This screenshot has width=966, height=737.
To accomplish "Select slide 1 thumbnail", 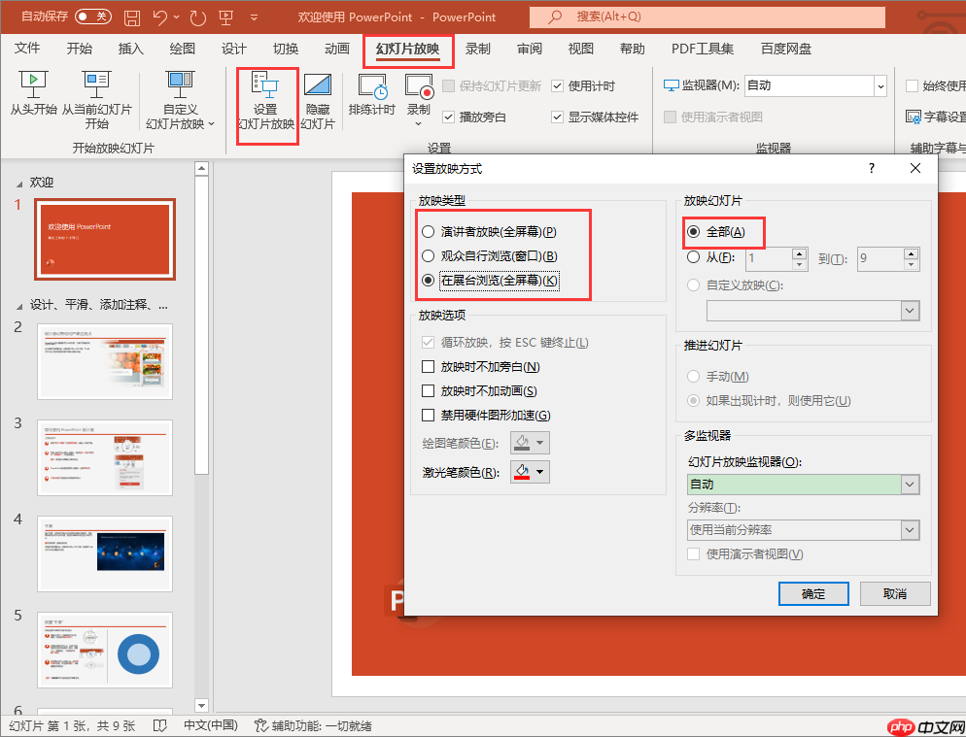I will click(x=105, y=239).
